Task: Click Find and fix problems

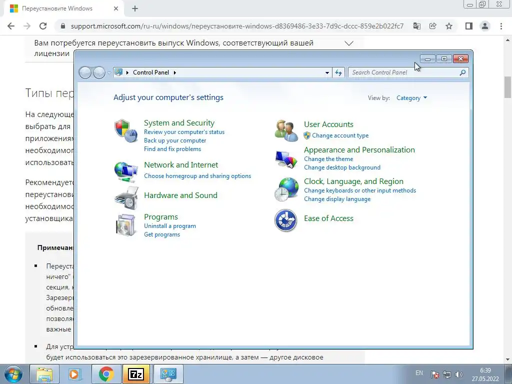Action: (x=172, y=149)
